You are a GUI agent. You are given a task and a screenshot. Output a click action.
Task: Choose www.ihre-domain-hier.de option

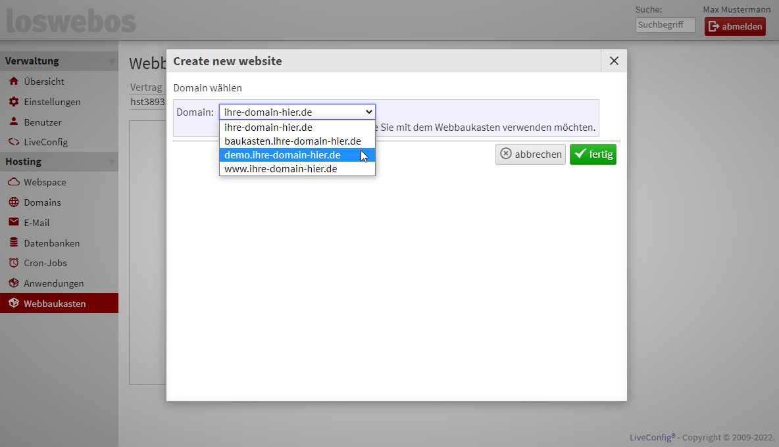click(281, 169)
